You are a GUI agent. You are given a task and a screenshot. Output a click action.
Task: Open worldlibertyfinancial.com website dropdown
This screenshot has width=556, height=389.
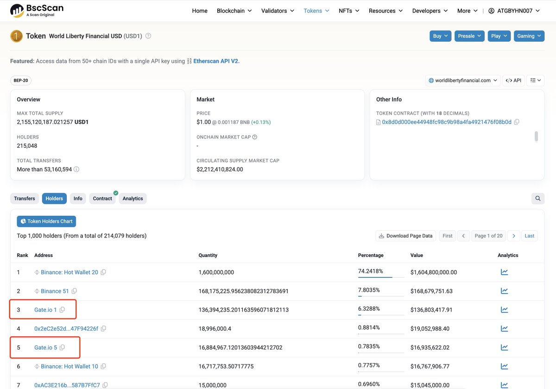pos(463,81)
